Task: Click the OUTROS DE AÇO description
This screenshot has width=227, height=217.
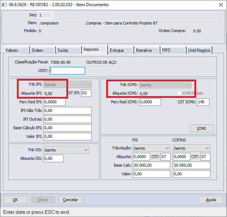Action: coord(150,62)
